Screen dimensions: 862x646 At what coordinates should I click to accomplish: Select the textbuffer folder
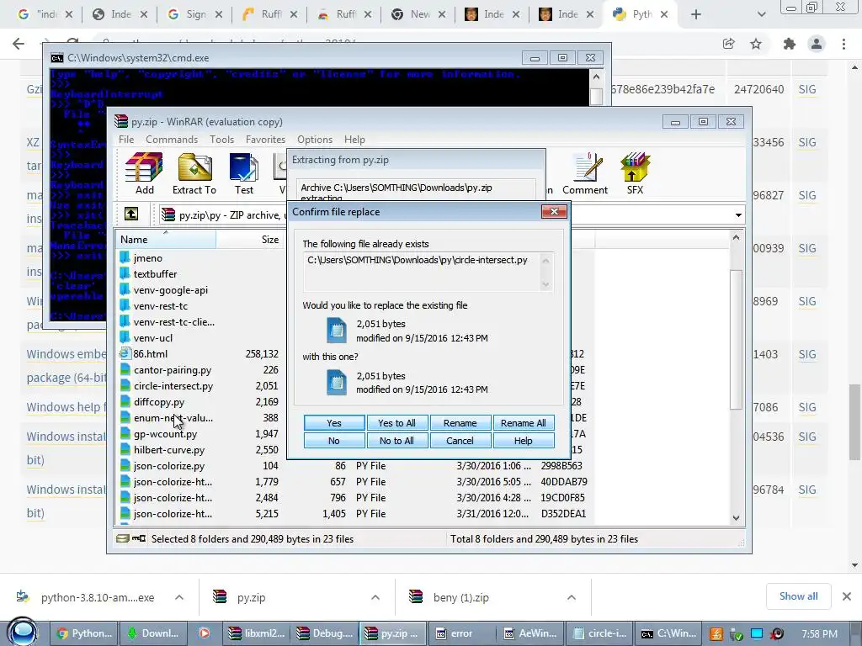point(155,274)
